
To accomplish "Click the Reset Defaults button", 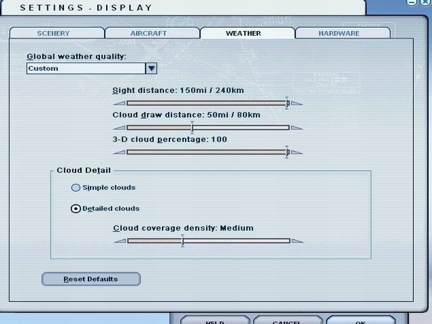I will point(91,279).
